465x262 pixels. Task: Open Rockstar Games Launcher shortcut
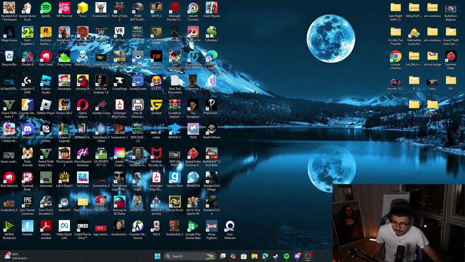coord(46,36)
